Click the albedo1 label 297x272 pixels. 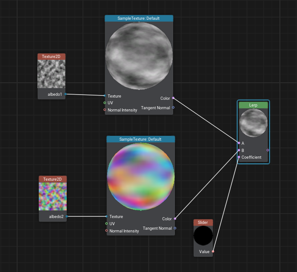(55, 94)
